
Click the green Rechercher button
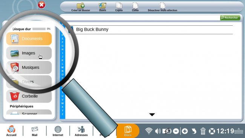pyautogui.click(x=230, y=18)
